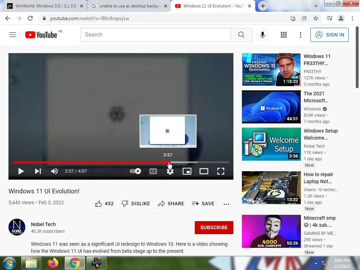The height and width of the screenshot is (270, 360).
Task: Open Windows Start menu
Action: click(x=9, y=263)
